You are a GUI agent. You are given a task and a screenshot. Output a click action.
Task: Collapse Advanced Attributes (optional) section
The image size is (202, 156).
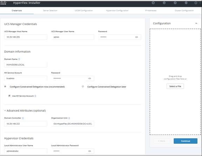pos(5,111)
